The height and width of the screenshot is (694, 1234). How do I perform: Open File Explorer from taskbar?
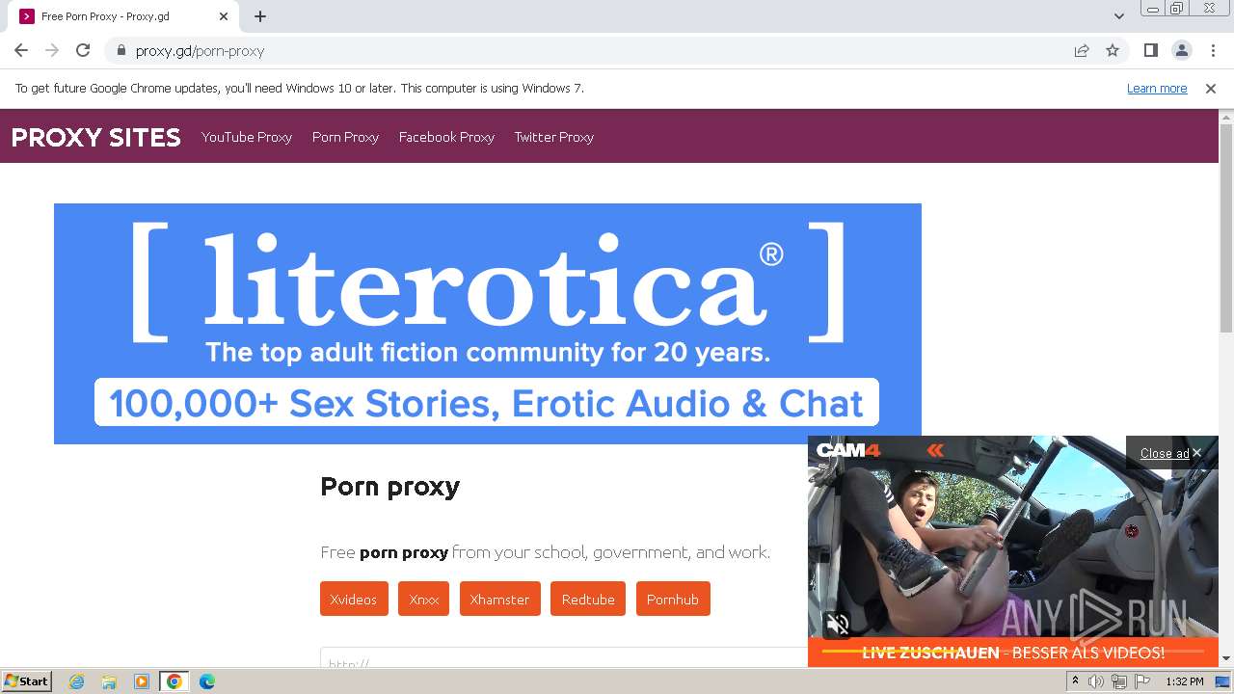coord(109,681)
